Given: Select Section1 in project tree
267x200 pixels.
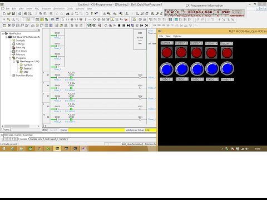Looking at the screenshot, I should (x=28, y=68).
